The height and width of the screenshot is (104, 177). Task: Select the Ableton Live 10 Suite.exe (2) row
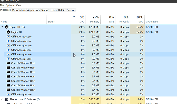[x=88, y=99]
